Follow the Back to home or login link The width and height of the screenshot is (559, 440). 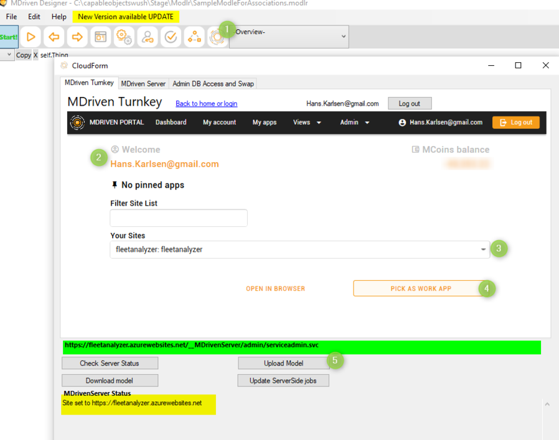click(x=207, y=104)
